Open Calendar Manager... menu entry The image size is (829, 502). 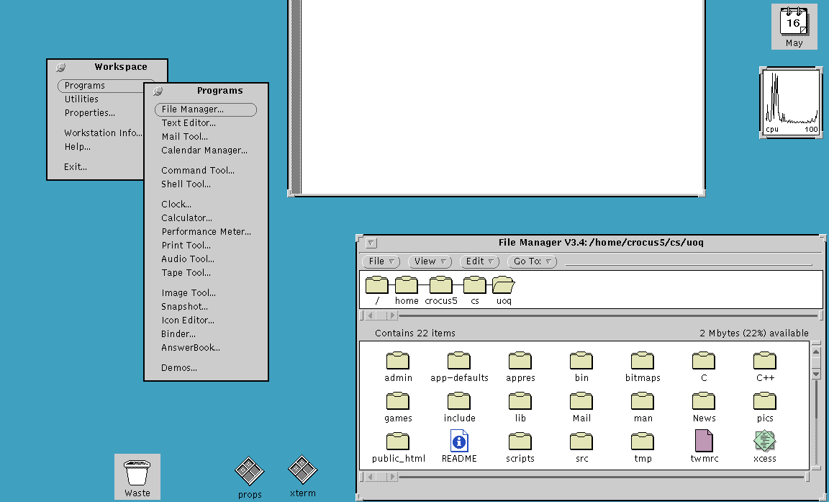tap(204, 151)
